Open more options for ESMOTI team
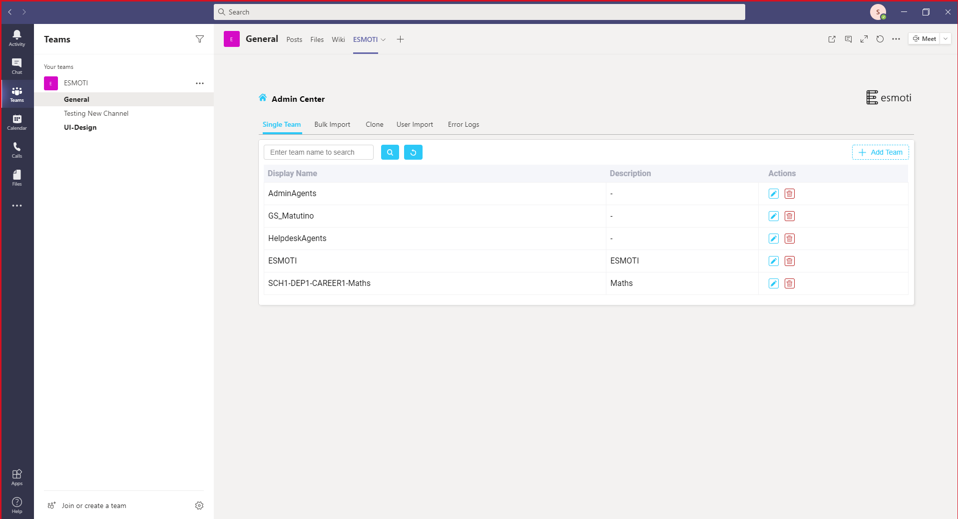958x519 pixels. pyautogui.click(x=200, y=83)
